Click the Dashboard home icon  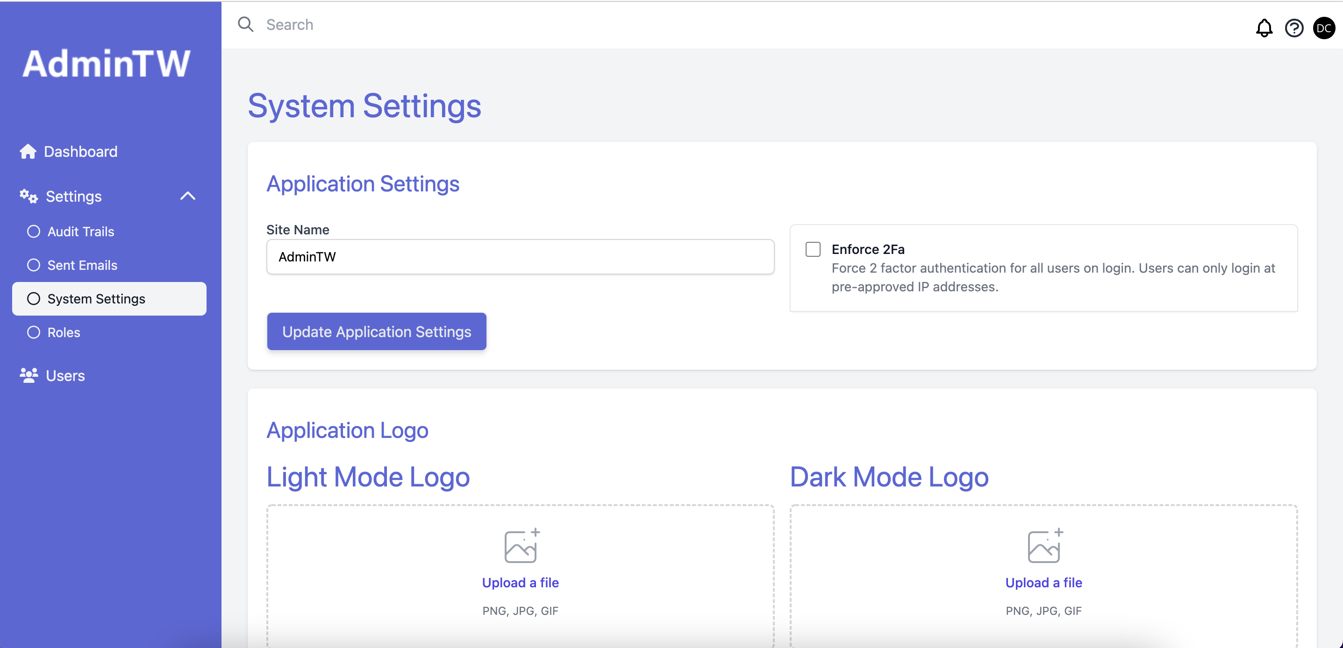[28, 152]
